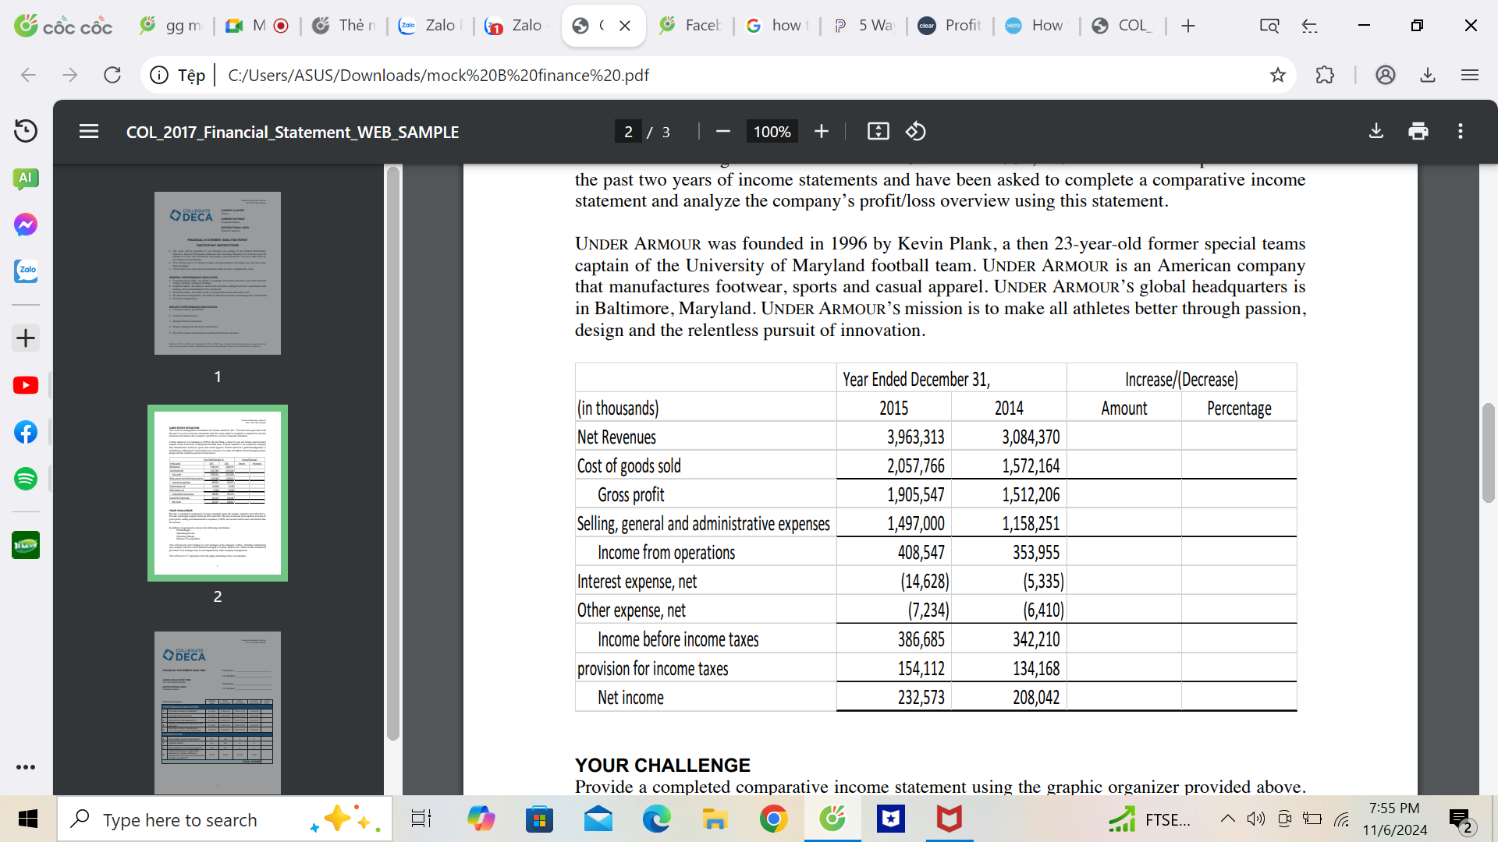Open the user profile icon

pyautogui.click(x=1386, y=75)
